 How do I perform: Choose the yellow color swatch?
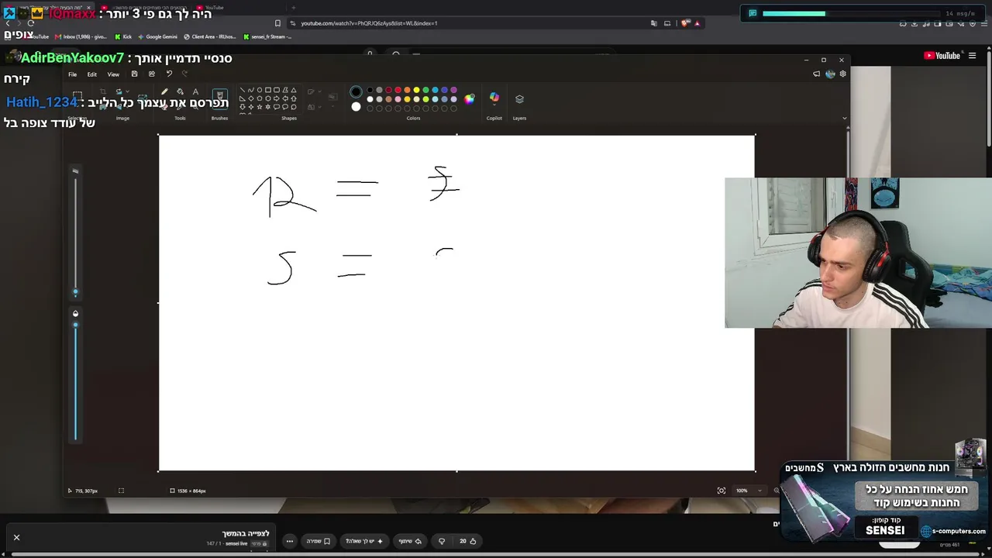click(x=416, y=90)
